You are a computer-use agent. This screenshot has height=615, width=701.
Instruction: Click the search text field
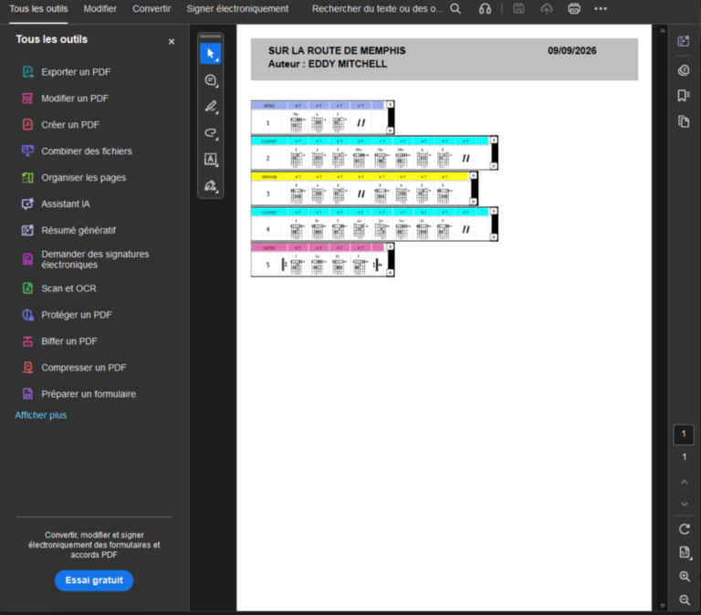[x=377, y=9]
